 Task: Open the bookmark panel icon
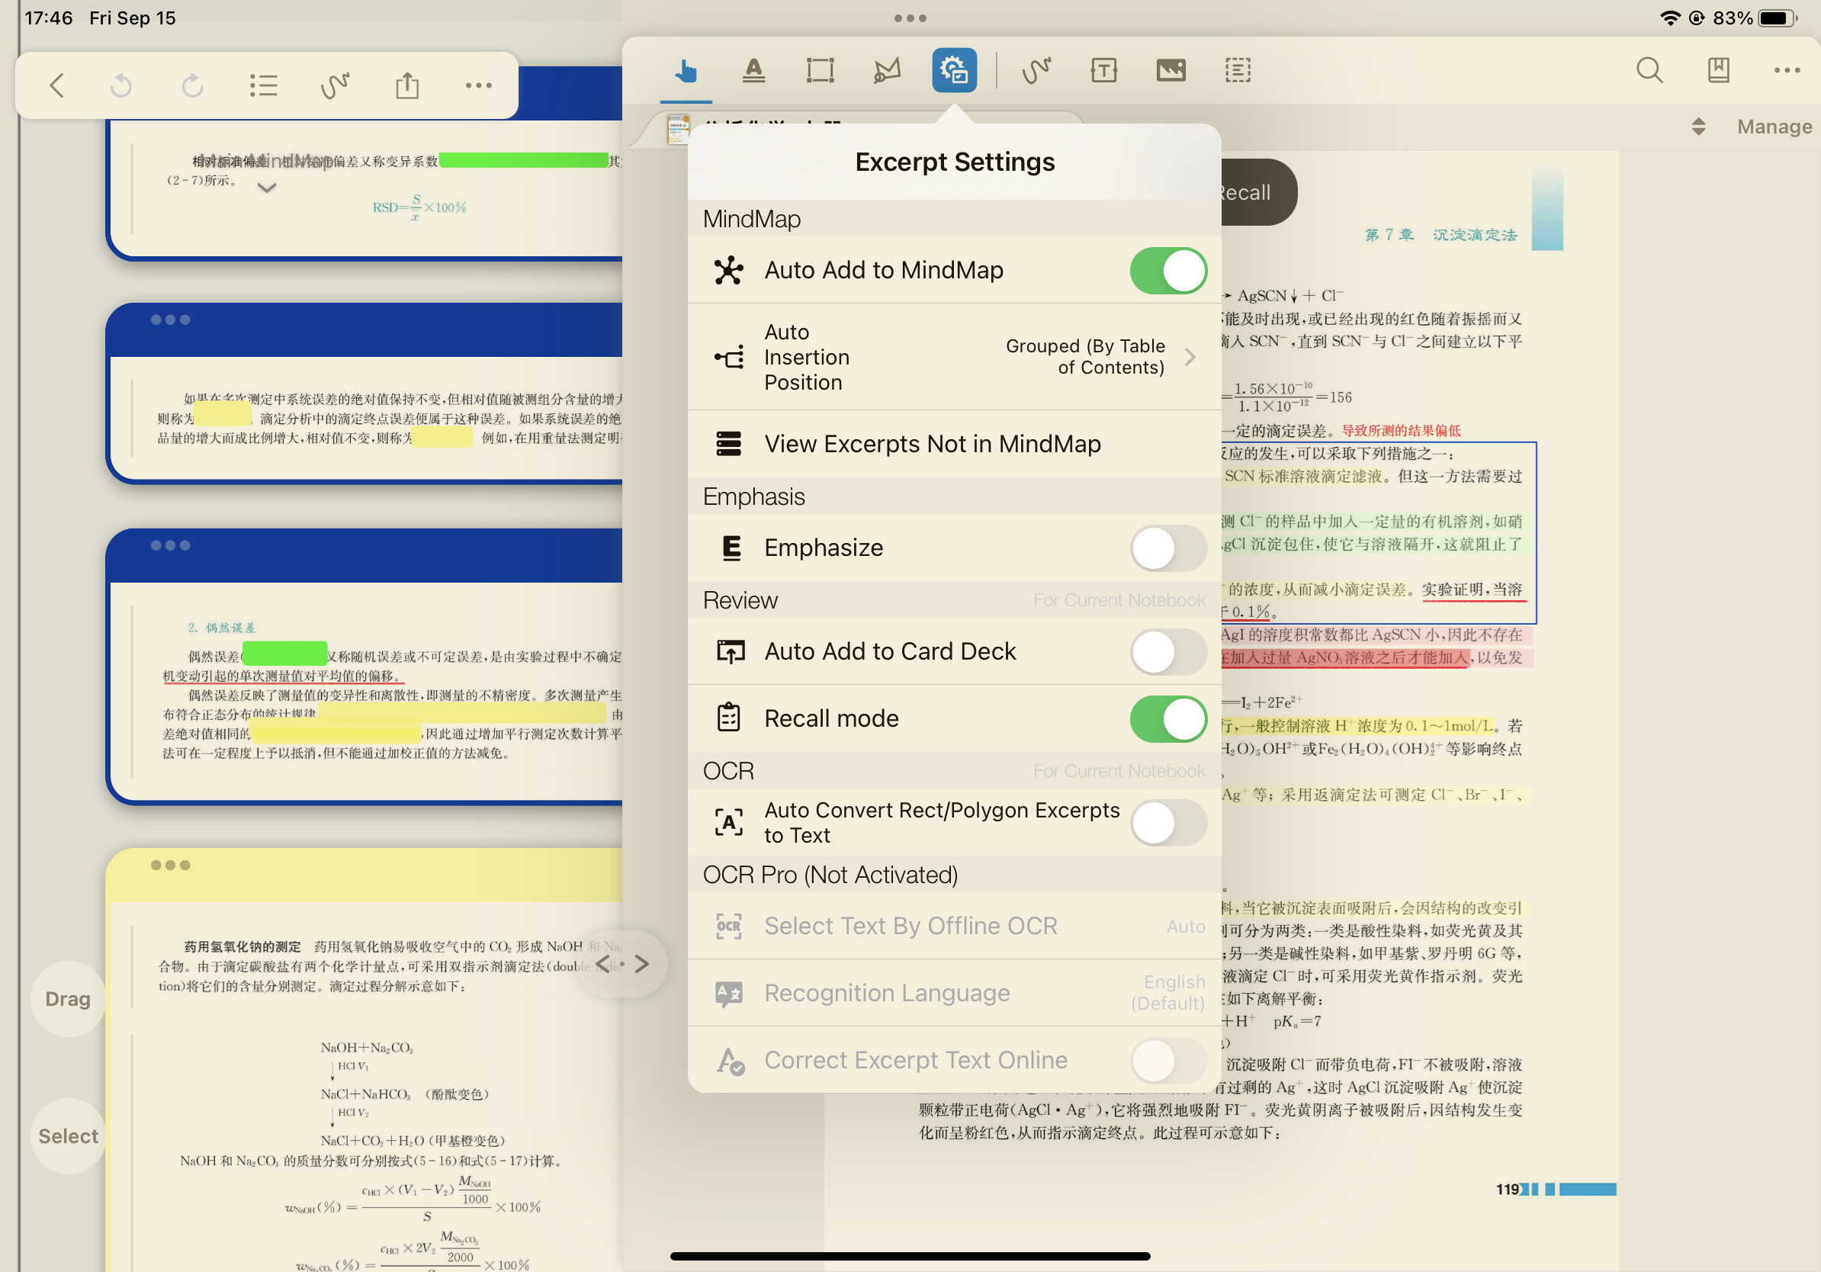click(x=1718, y=71)
